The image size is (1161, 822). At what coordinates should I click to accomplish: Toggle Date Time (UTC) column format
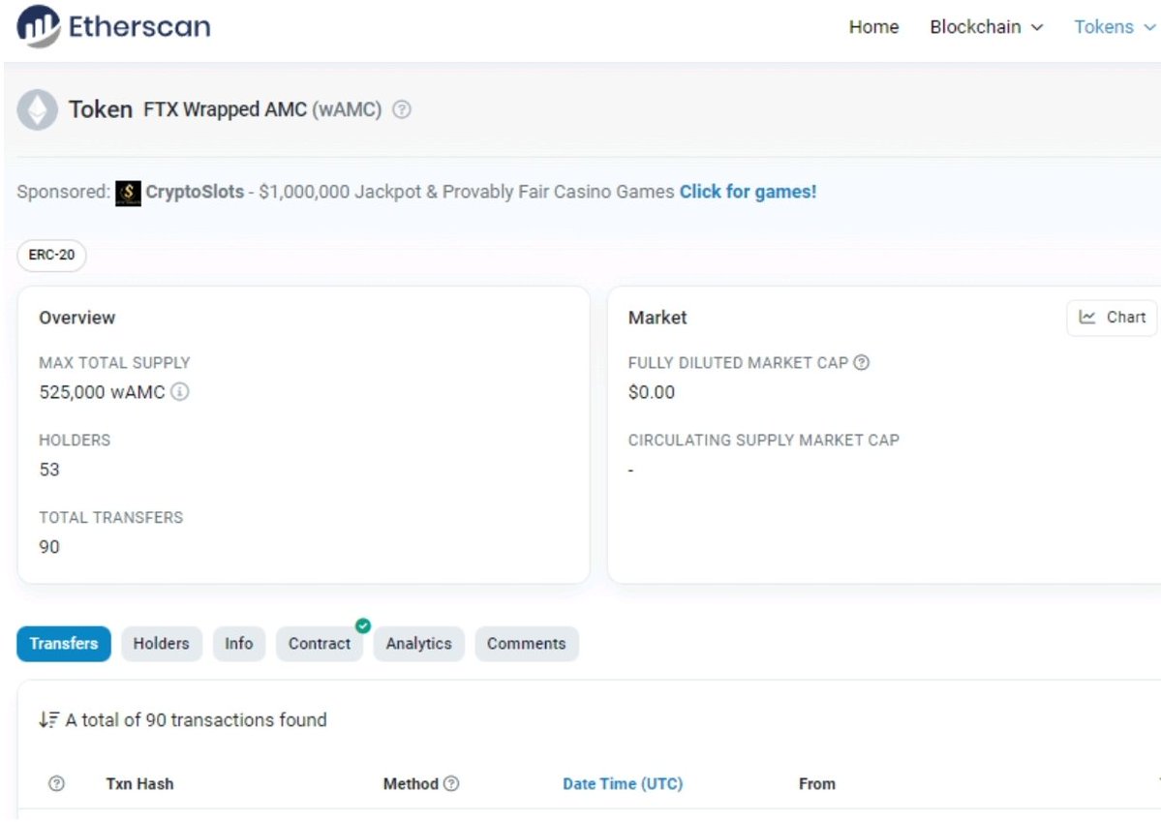623,783
